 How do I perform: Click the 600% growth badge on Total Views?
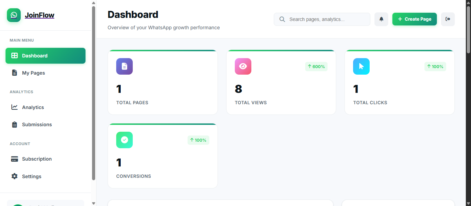click(x=316, y=66)
